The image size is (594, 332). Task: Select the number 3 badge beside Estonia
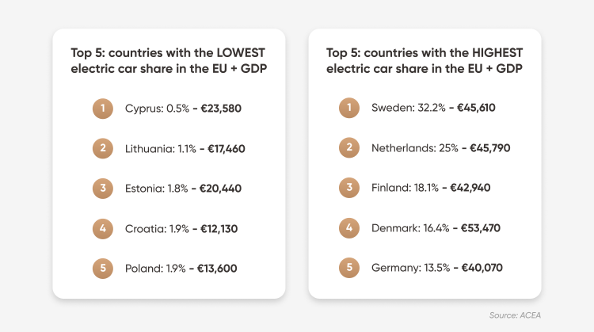click(103, 189)
